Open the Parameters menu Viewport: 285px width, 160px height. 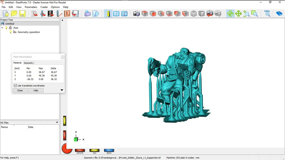click(31, 7)
